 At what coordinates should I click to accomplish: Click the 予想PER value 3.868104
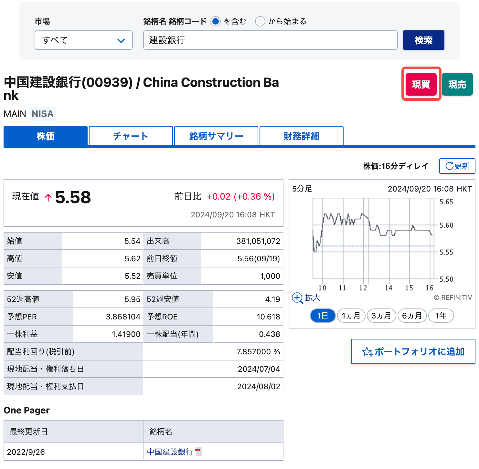pyautogui.click(x=123, y=317)
